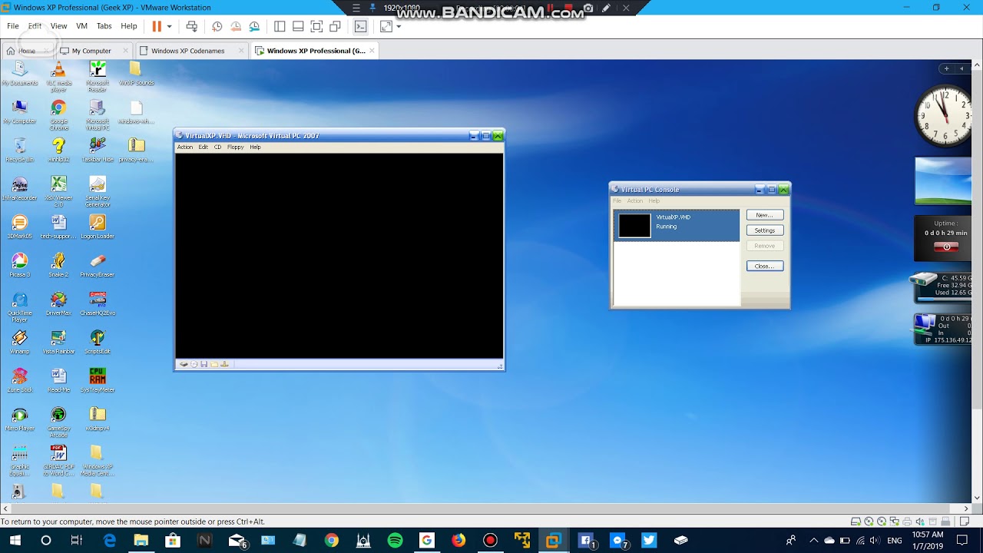This screenshot has height=553, width=983.
Task: Open VMware Tabs menu
Action: click(x=104, y=26)
